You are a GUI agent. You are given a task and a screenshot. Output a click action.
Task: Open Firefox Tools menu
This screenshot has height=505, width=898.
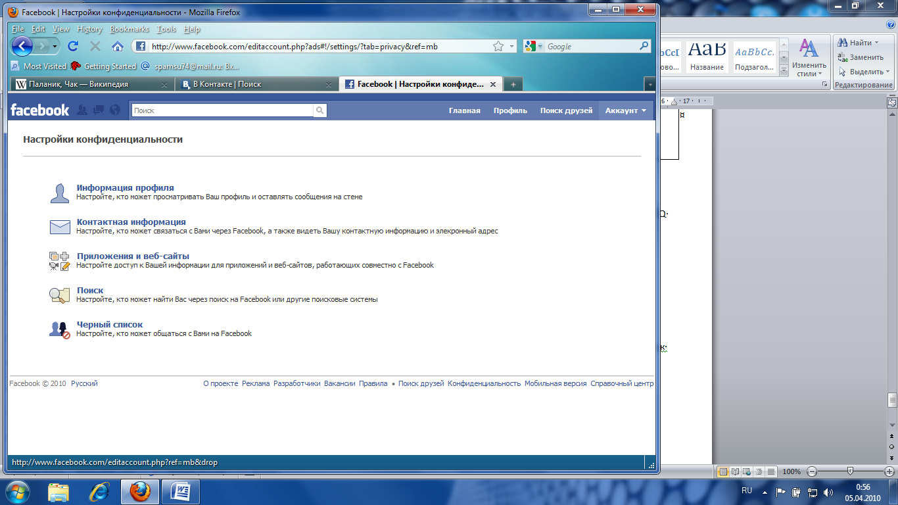[x=166, y=29]
